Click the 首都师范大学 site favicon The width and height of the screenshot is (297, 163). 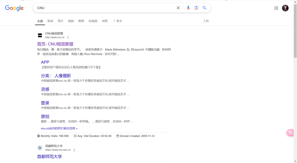[x=40, y=148]
